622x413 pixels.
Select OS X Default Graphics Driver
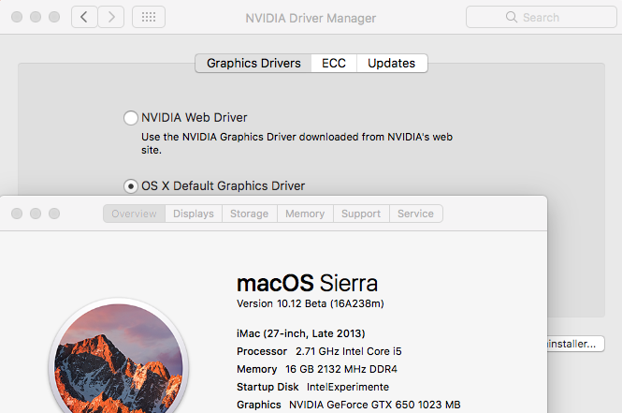click(x=131, y=185)
